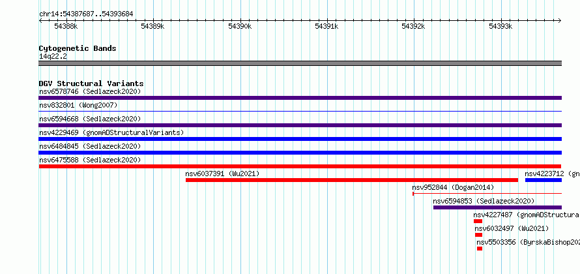
Task: Select the small red block for nsv5503356
Action: tap(480, 249)
